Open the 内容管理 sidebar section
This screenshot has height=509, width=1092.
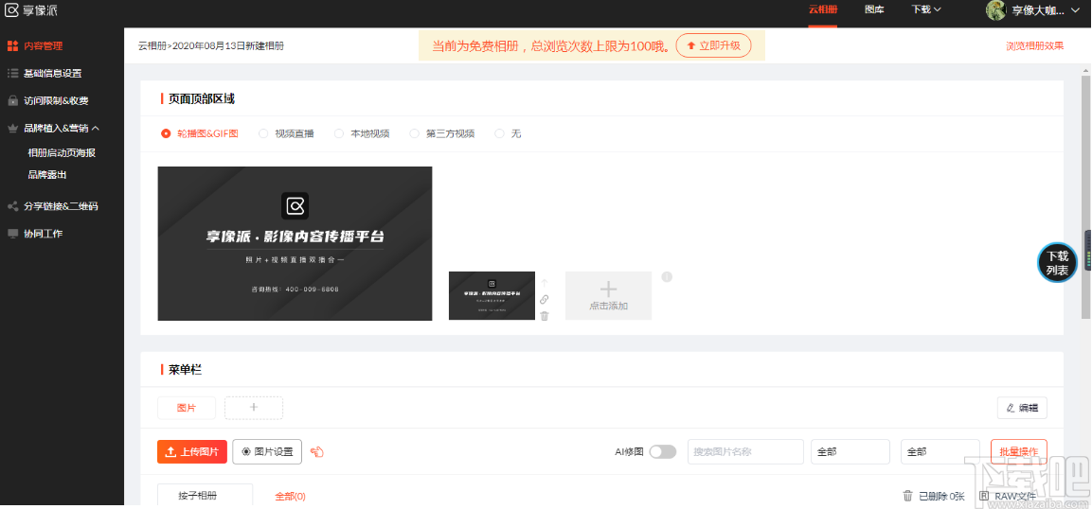(x=35, y=46)
